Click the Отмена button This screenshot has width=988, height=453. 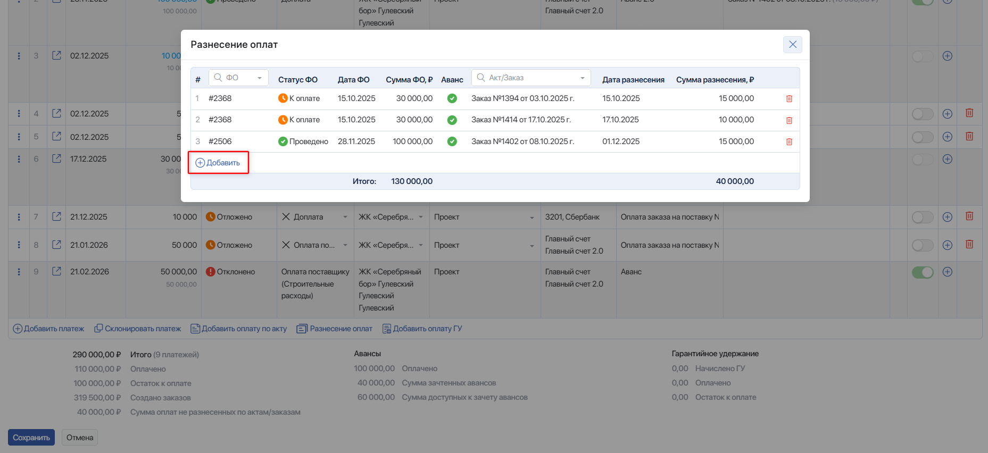point(80,438)
